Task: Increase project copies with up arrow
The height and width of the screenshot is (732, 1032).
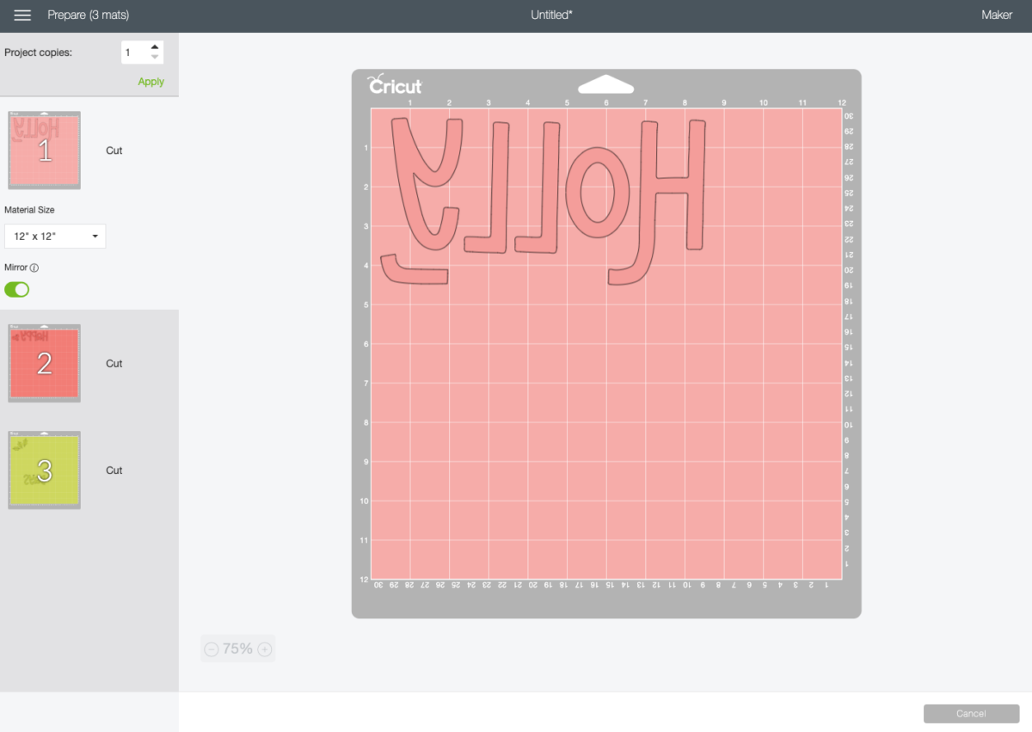Action: (x=154, y=47)
